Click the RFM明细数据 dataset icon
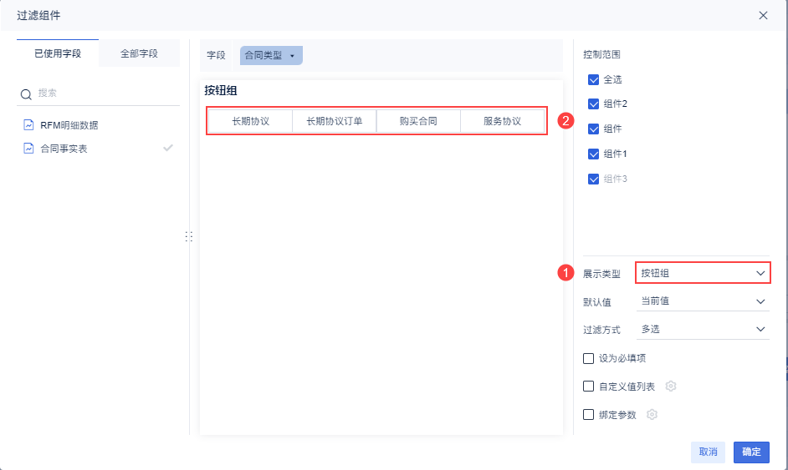The image size is (788, 470). [x=28, y=125]
